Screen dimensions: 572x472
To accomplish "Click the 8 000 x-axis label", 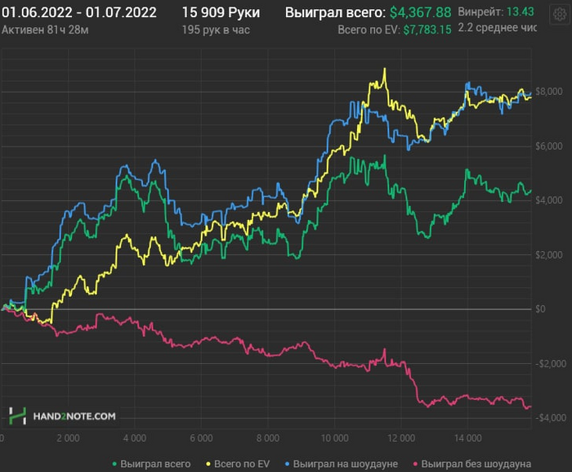I will pos(268,438).
